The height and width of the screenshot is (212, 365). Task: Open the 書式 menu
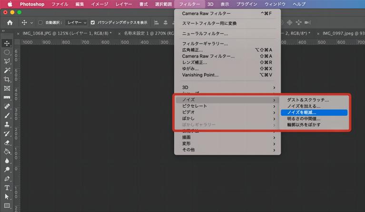pyautogui.click(x=144, y=4)
